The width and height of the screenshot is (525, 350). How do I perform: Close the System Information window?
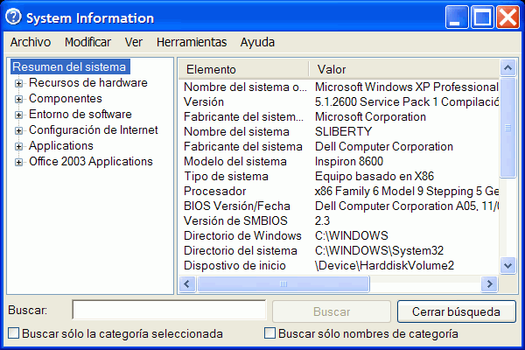507,17
